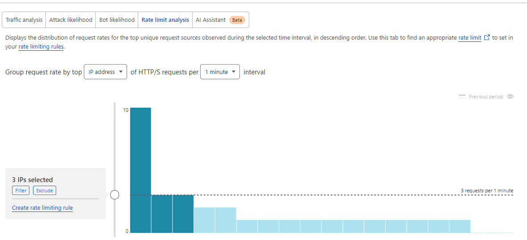The height and width of the screenshot is (240, 527).
Task: Open the AI Assistant Beta tab
Action: pyautogui.click(x=220, y=20)
